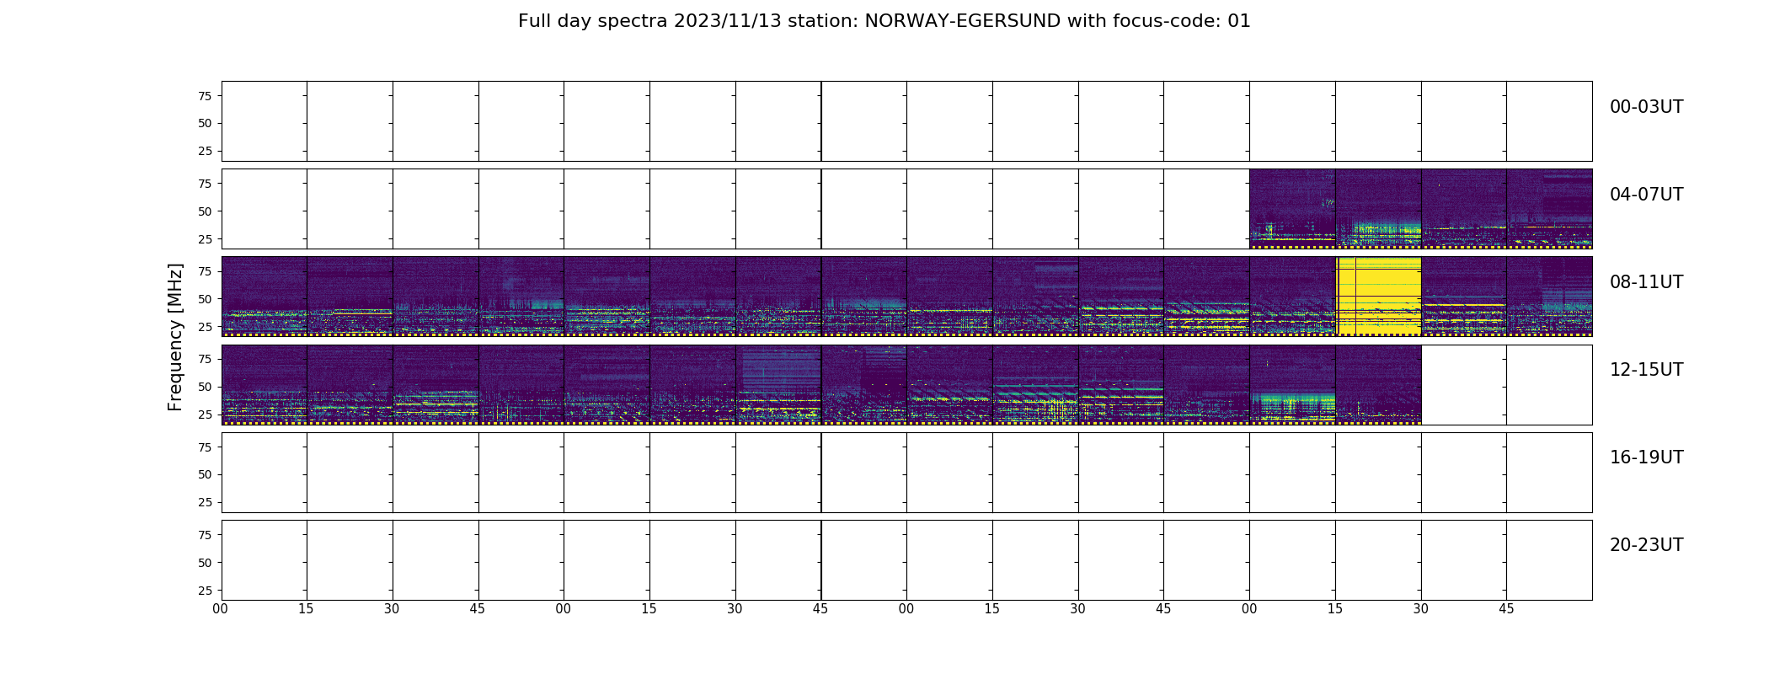Select the '12-15UT' row label
The image size is (1769, 674).
1646,370
